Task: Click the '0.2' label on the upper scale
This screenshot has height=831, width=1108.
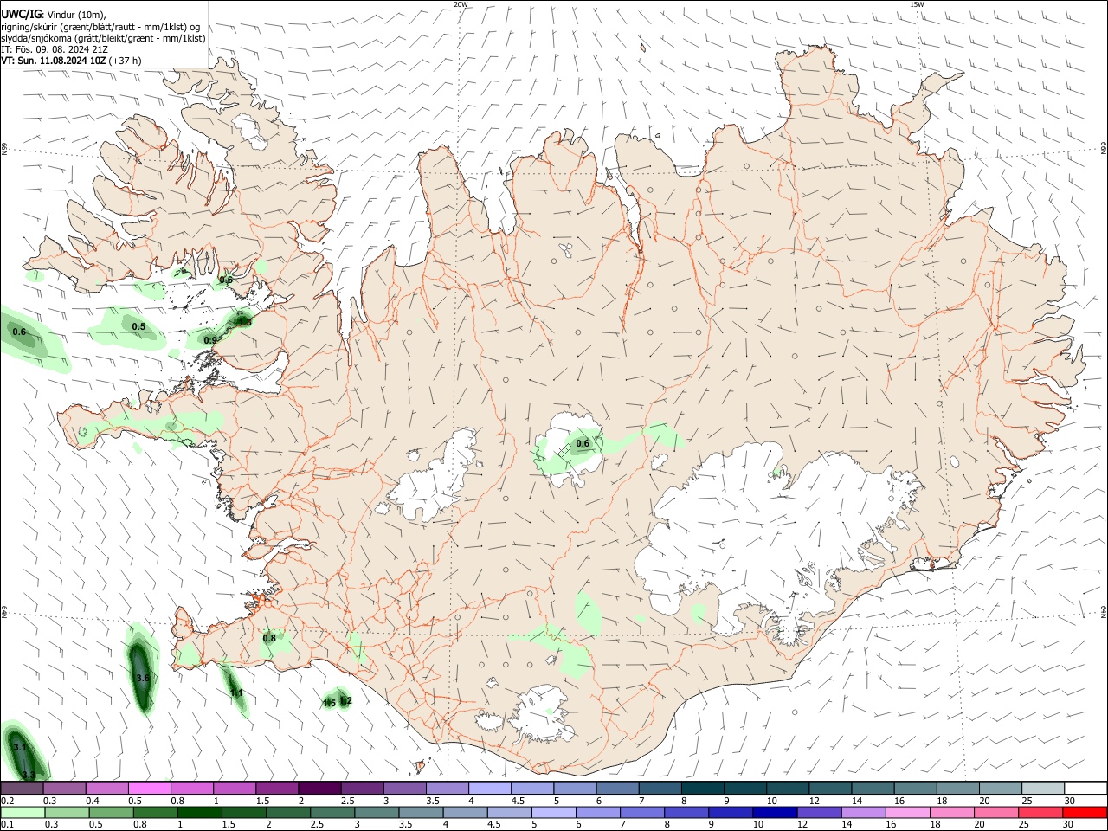Action: [7, 801]
